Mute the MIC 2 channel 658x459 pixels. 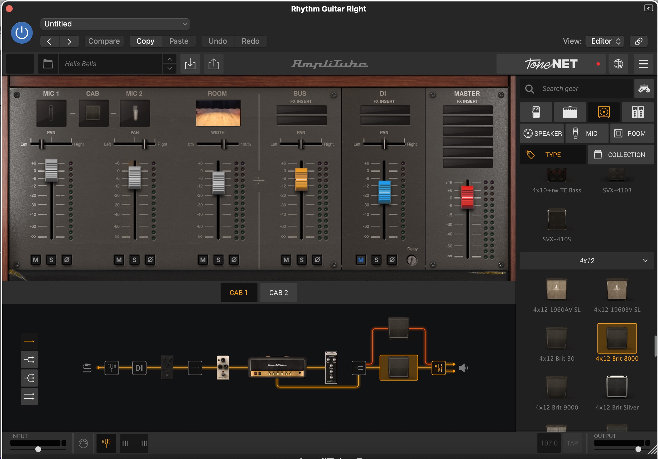(x=119, y=260)
